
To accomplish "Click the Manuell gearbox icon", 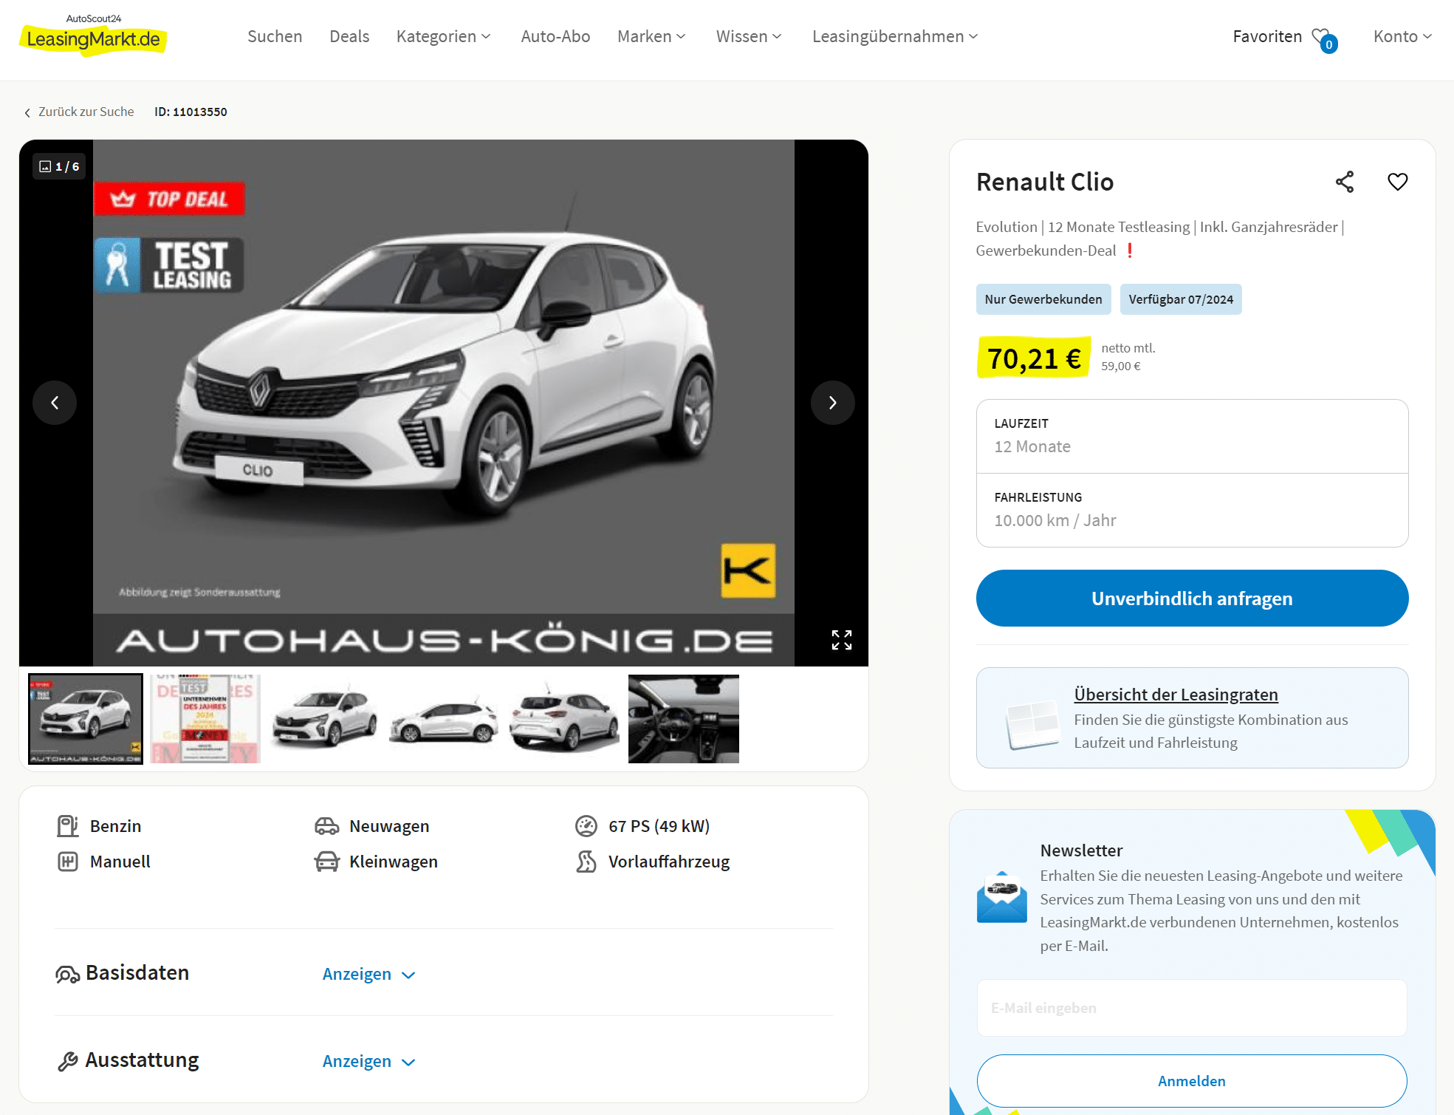I will point(68,862).
